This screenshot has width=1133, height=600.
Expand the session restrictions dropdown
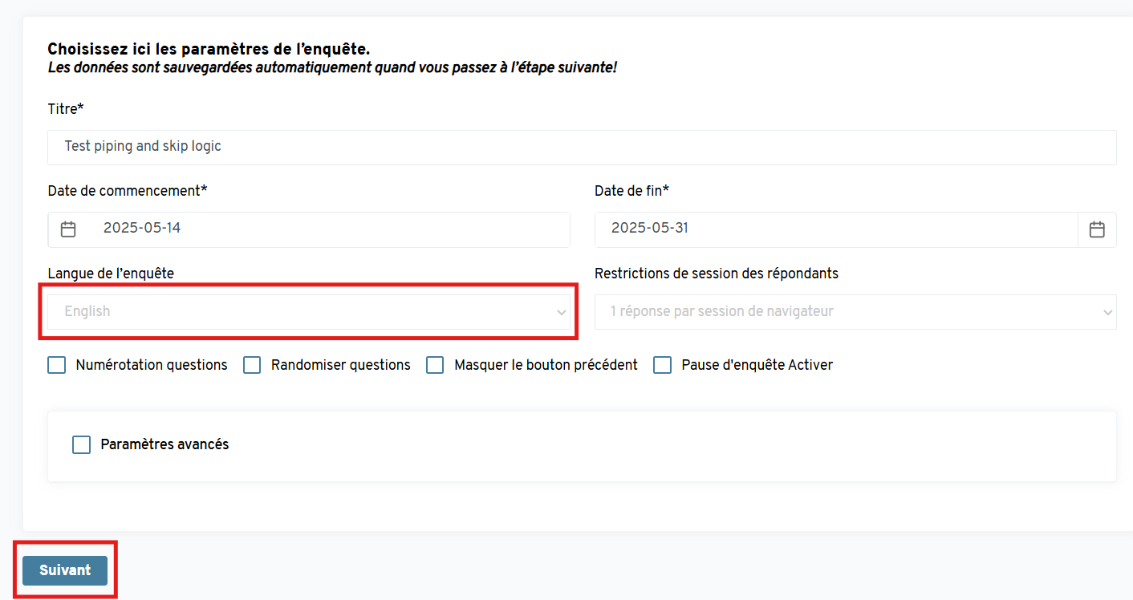point(855,311)
